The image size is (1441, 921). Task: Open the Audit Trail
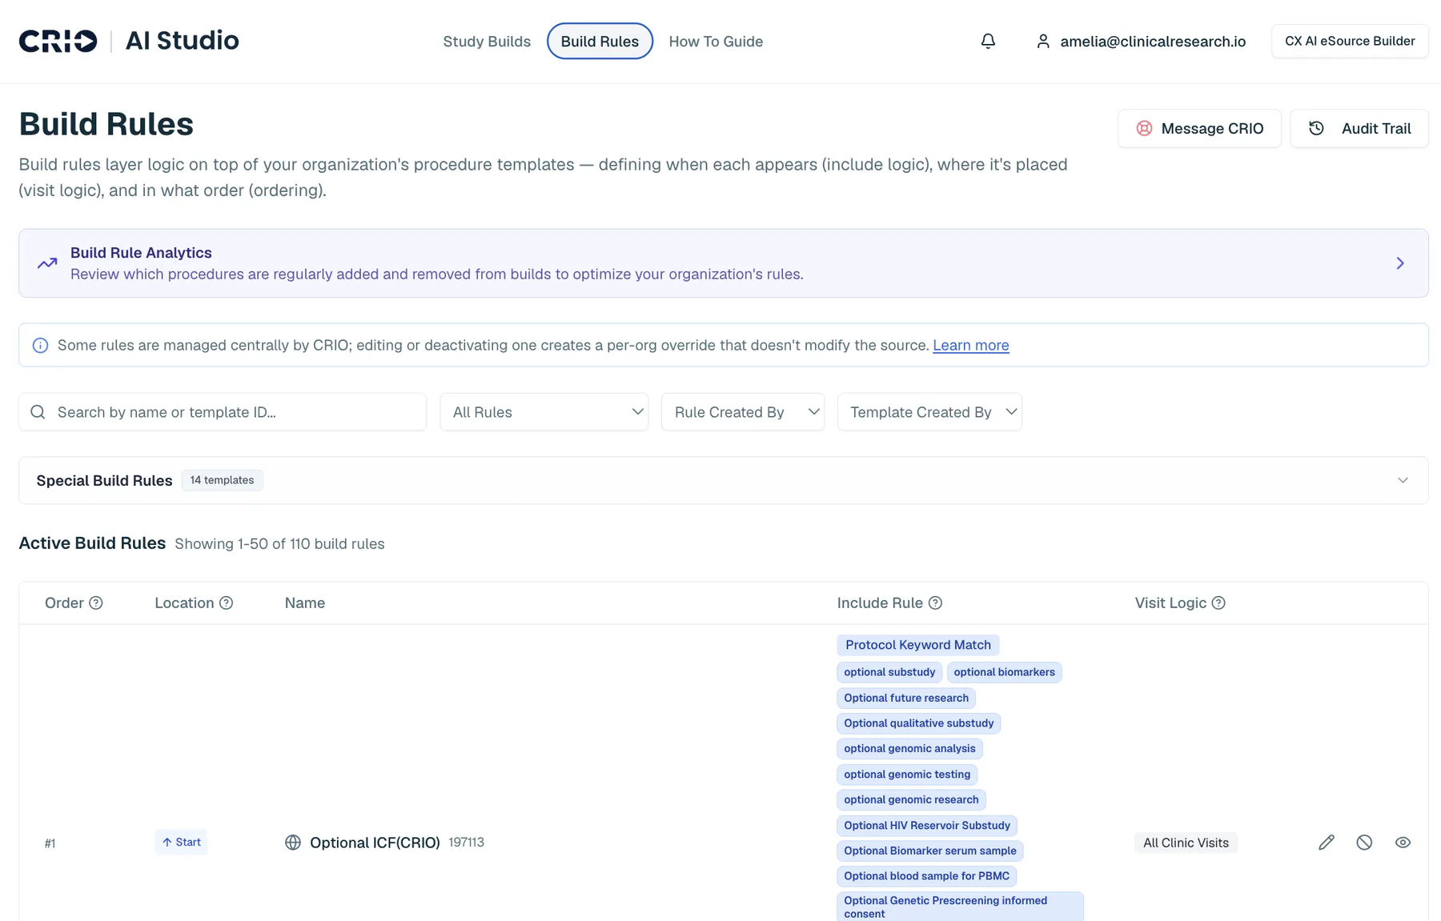[1359, 129]
